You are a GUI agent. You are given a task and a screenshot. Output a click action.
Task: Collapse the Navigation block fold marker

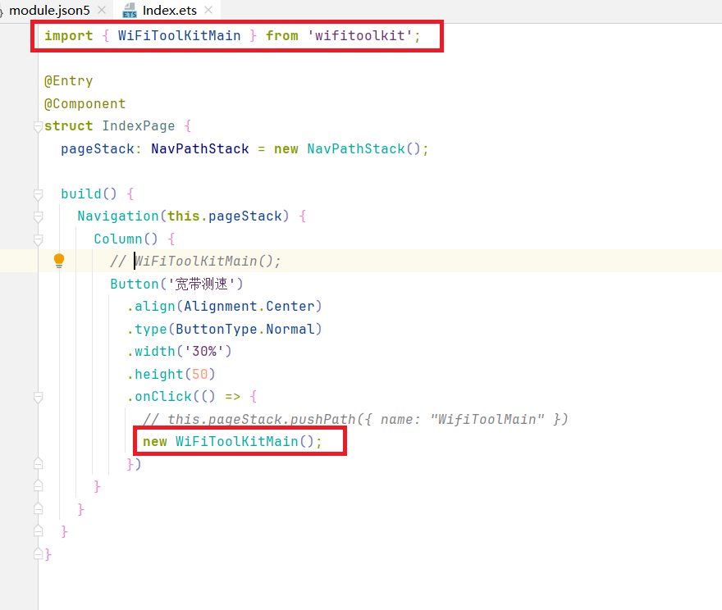[39, 216]
